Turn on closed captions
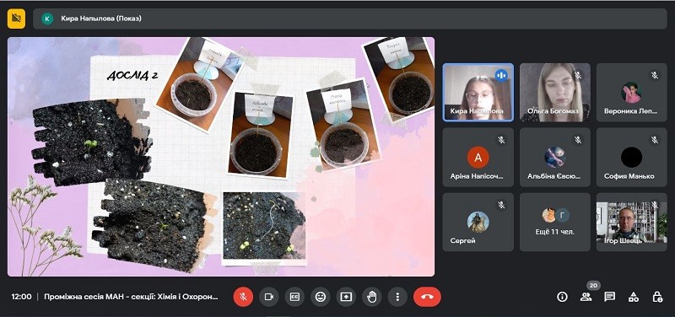 294,297
